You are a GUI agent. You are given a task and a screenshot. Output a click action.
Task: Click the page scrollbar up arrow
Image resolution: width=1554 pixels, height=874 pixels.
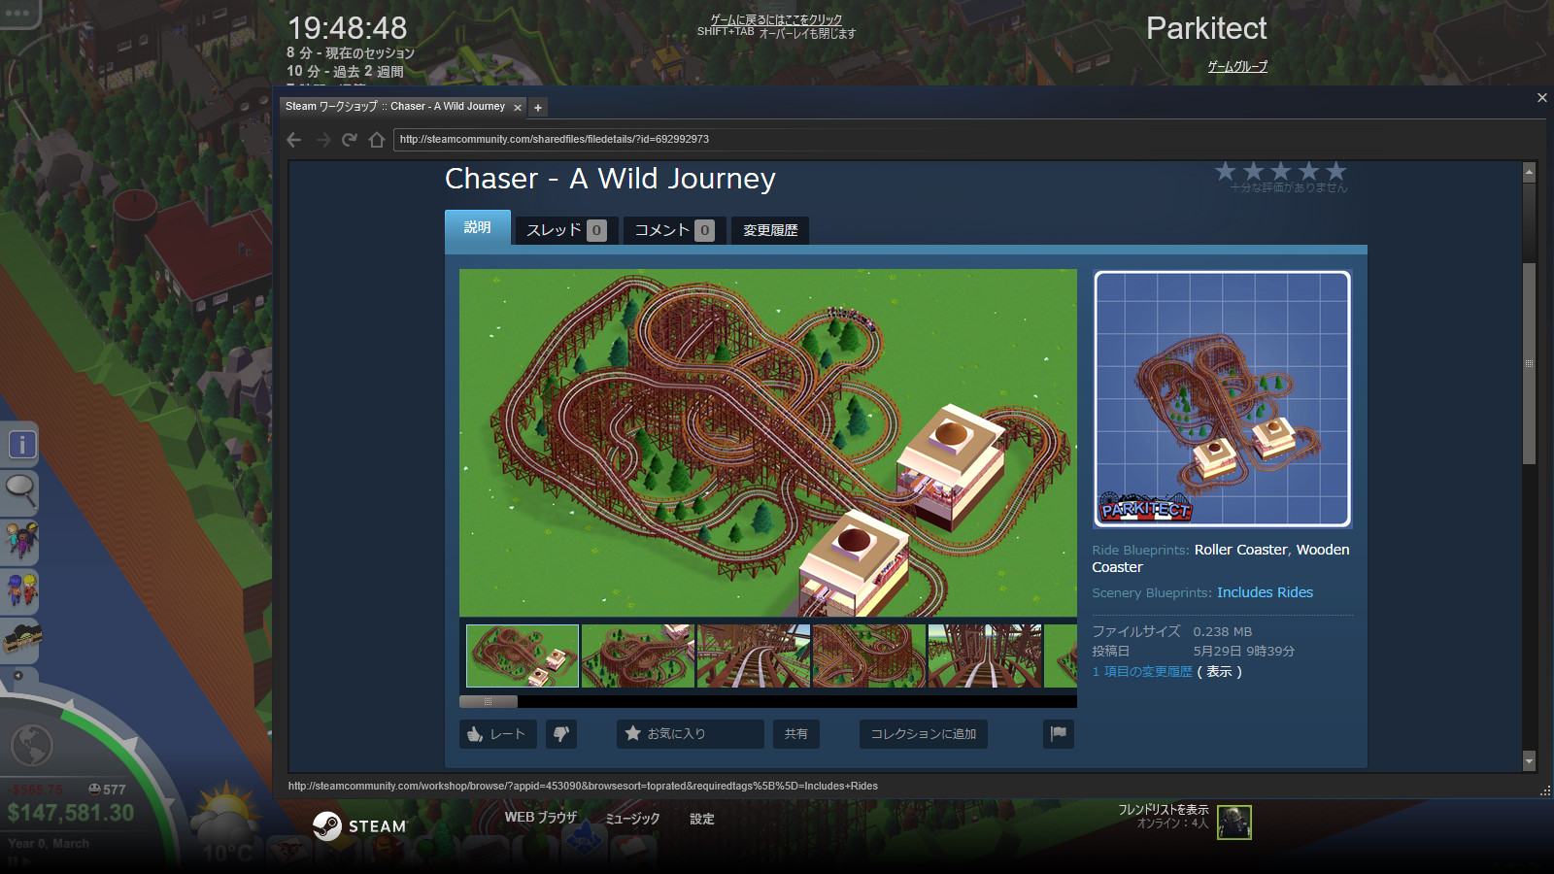click(1529, 172)
